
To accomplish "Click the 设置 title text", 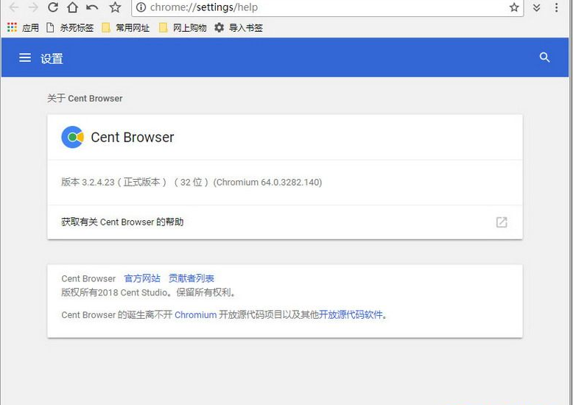I will [x=52, y=58].
